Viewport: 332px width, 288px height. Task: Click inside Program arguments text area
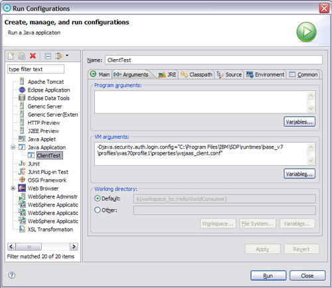click(x=201, y=102)
